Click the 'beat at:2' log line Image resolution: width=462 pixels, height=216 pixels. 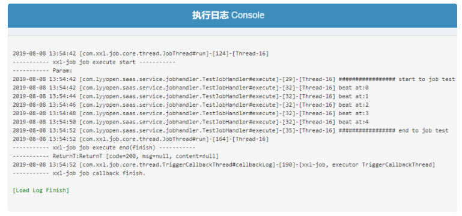pyautogui.click(x=190, y=105)
